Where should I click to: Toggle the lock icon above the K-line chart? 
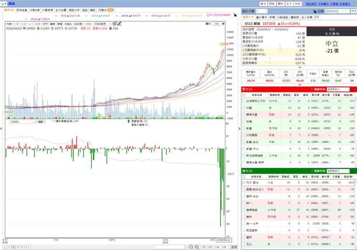pos(235,15)
